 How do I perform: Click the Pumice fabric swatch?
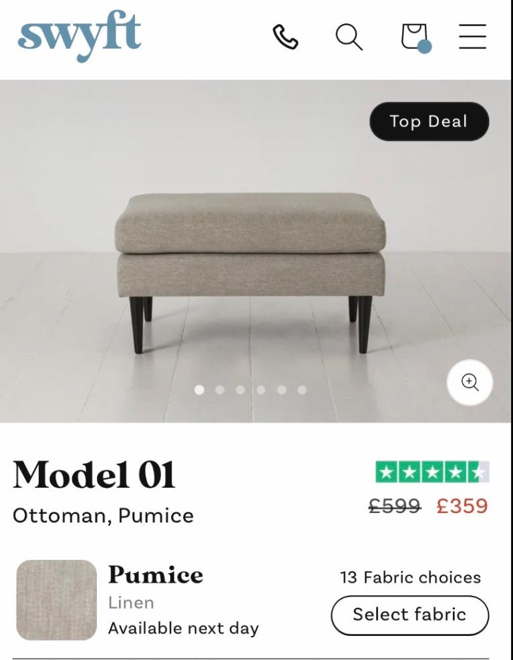pos(57,600)
